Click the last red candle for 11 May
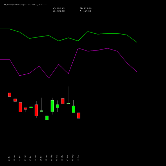The width and height of the screenshot is (166, 166). (79, 116)
